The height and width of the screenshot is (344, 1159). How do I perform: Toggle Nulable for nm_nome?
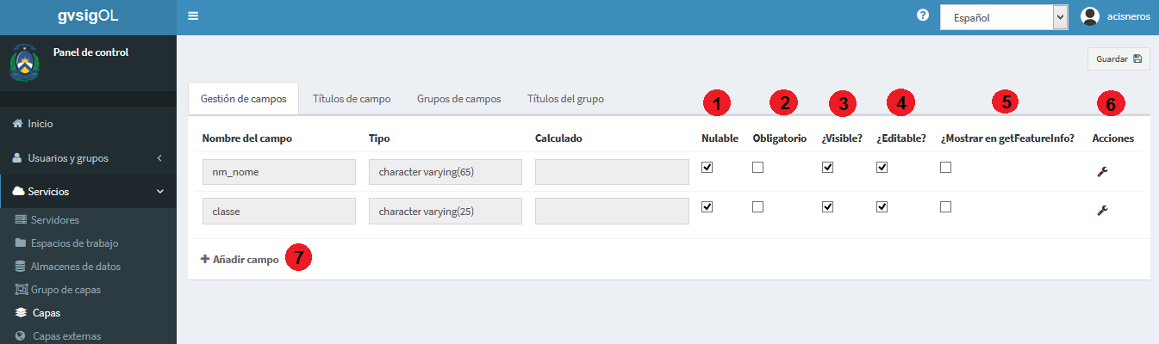707,168
